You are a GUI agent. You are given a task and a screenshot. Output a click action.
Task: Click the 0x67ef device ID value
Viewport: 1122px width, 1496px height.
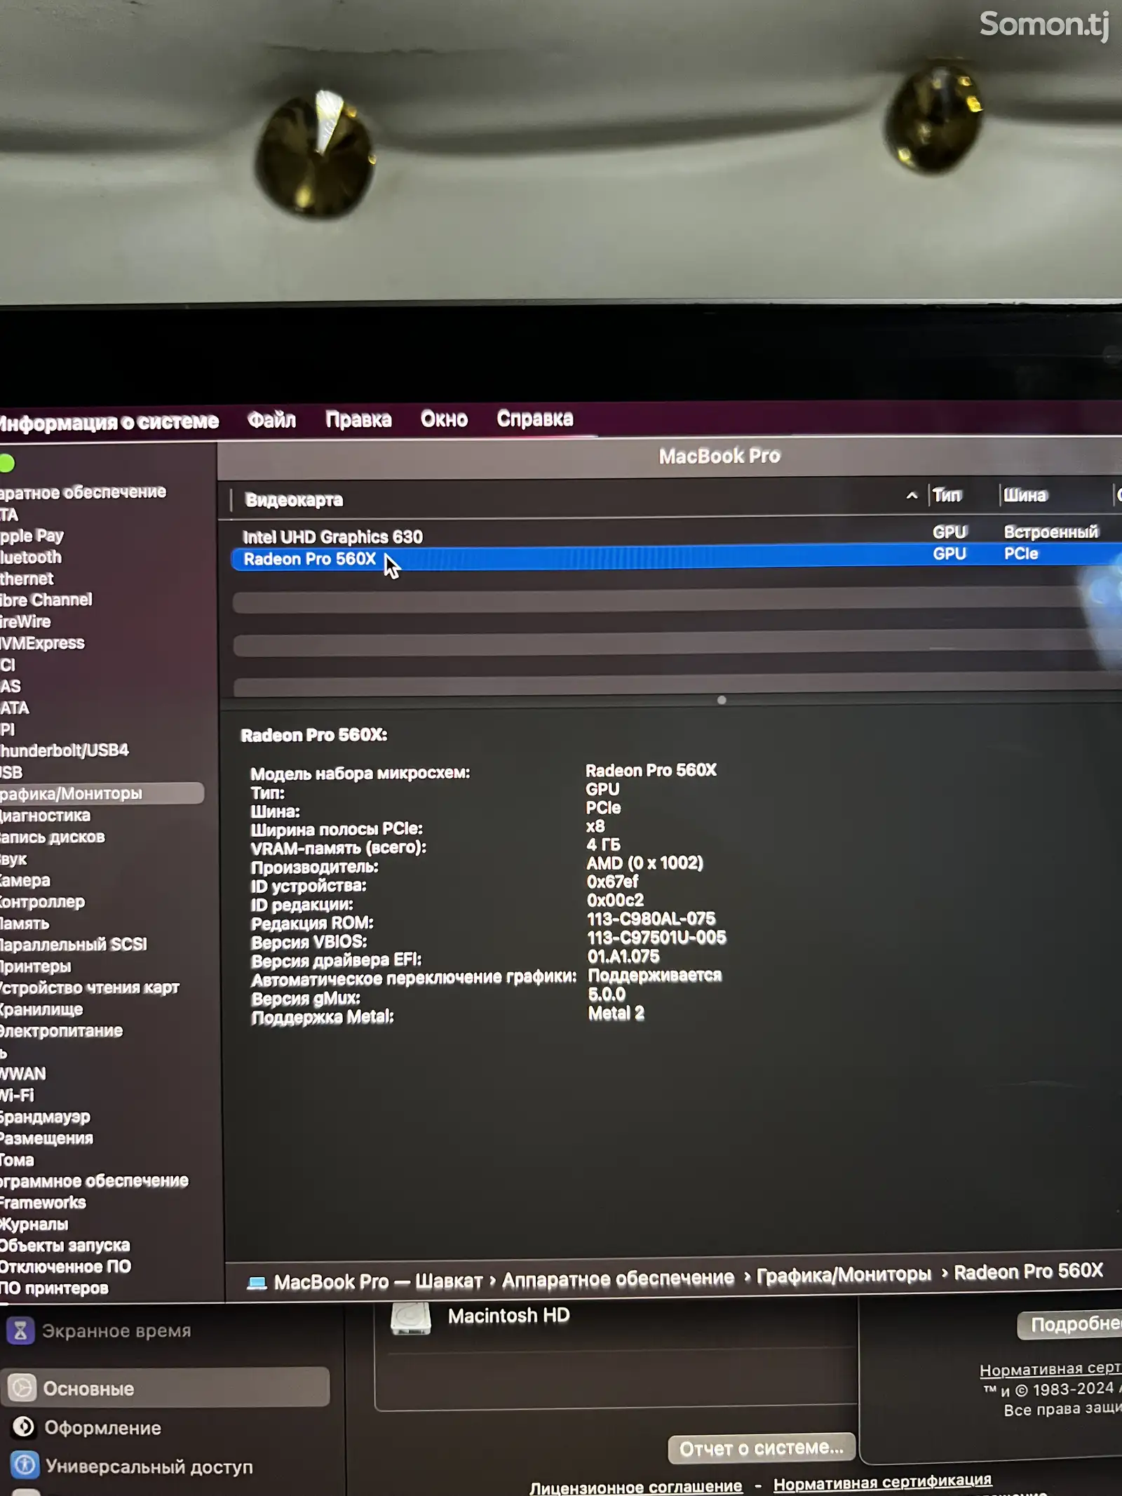point(612,882)
